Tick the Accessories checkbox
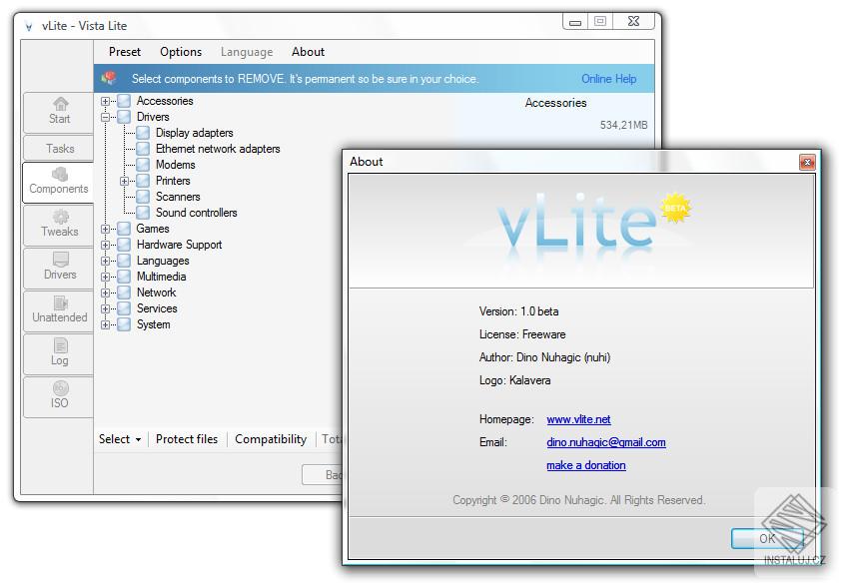The height and width of the screenshot is (587, 845). (124, 101)
